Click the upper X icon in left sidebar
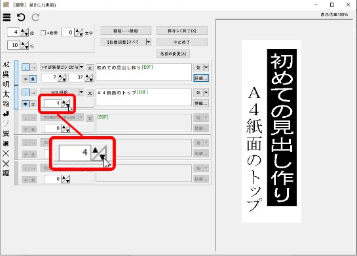Viewport: 357px width, 256px height. coord(6,154)
